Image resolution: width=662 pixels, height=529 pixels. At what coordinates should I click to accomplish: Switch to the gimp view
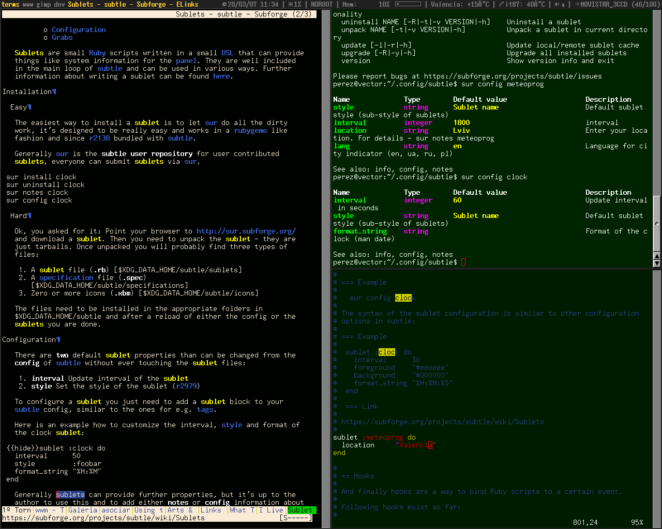44,4
